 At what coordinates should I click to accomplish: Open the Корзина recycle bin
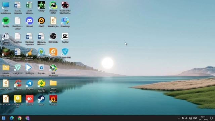(x=41, y=69)
